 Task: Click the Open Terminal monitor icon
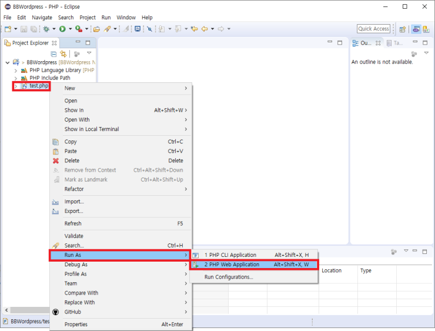point(138,29)
